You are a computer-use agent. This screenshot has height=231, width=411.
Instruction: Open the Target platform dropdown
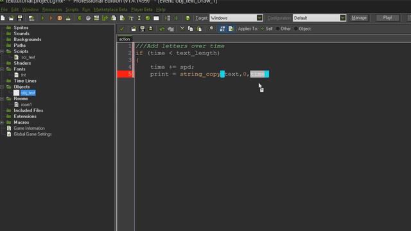click(259, 18)
